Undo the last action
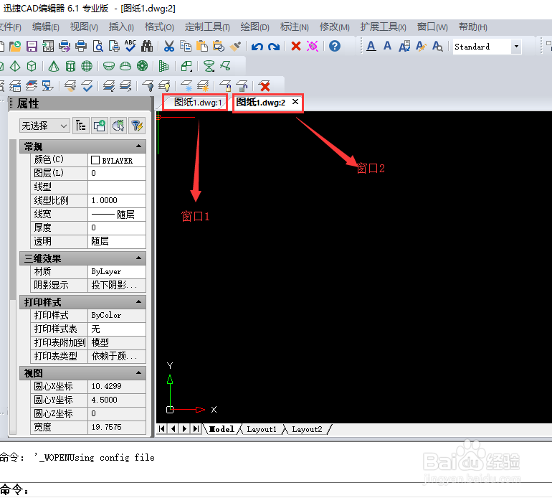 [x=257, y=47]
